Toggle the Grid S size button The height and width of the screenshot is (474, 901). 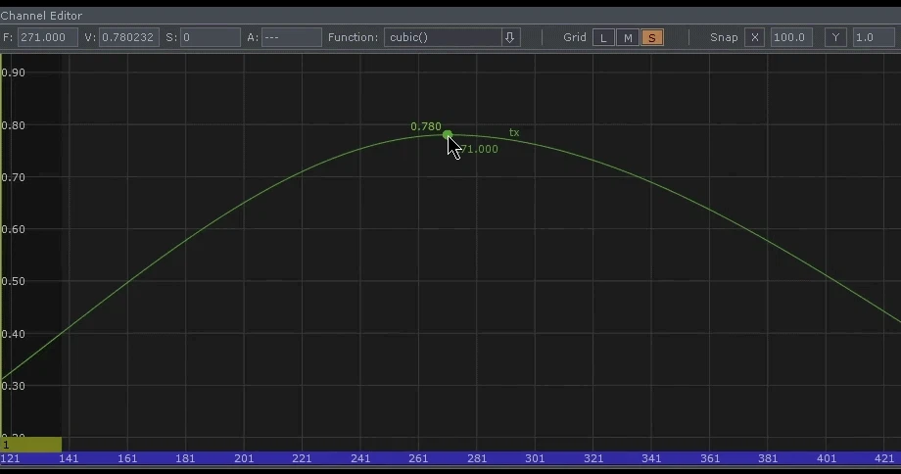click(651, 38)
